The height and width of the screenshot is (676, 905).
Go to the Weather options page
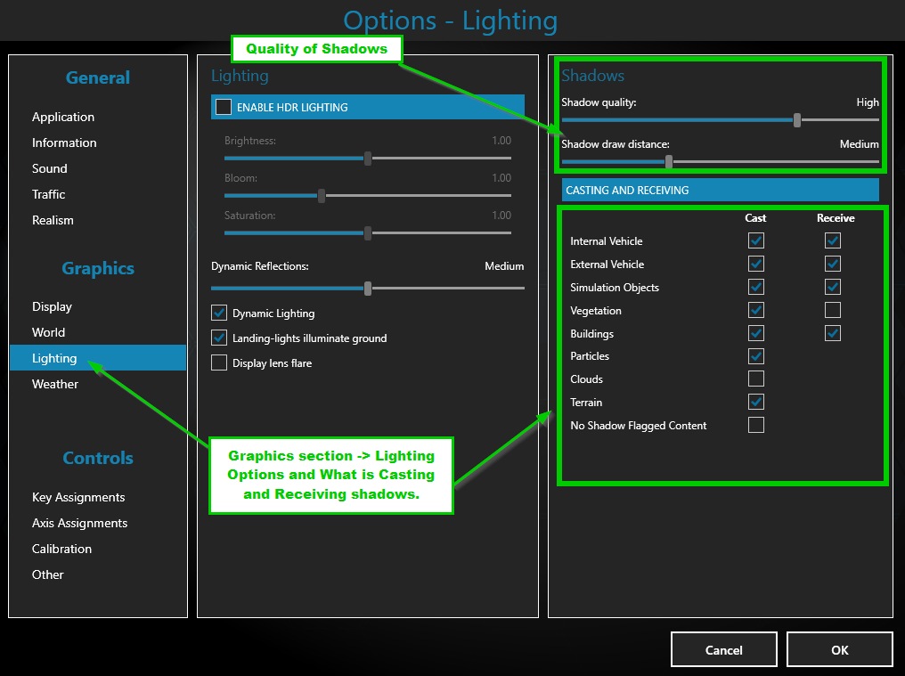[x=55, y=384]
